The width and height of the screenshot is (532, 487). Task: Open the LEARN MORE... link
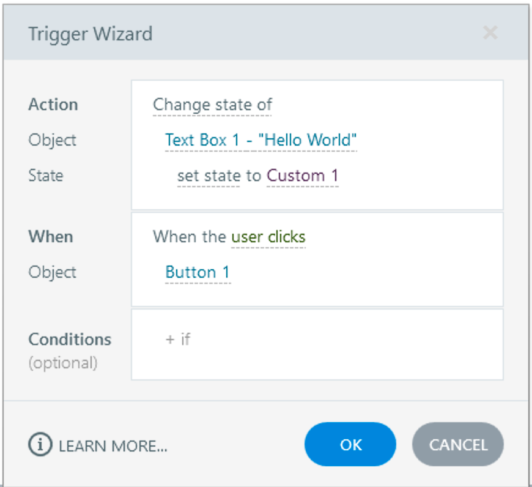point(113,445)
